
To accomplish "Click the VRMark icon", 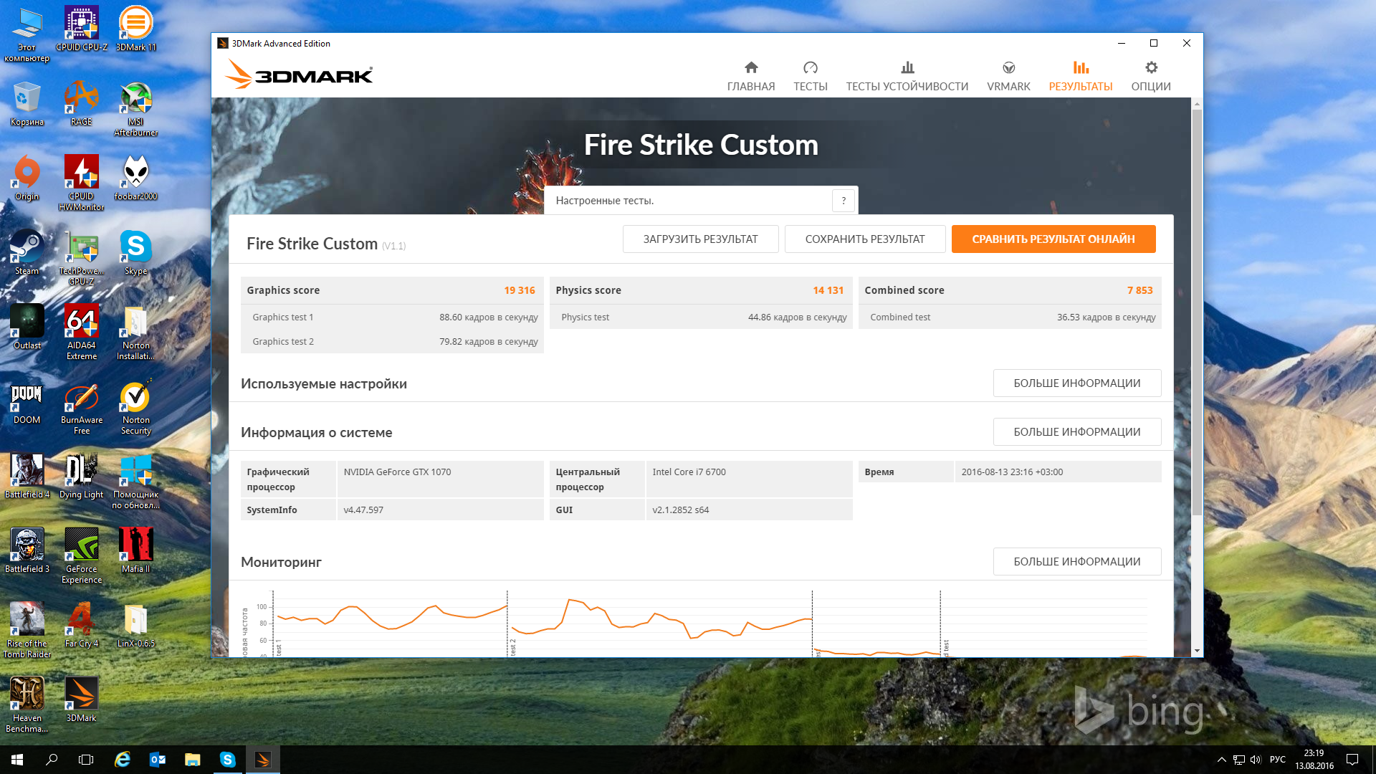I will 1008,67.
